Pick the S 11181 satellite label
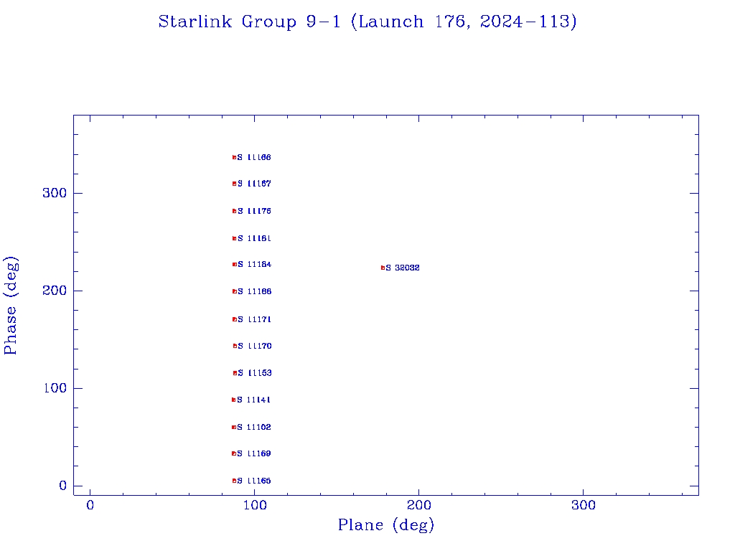Viewport: 735px width, 551px height. [x=255, y=238]
